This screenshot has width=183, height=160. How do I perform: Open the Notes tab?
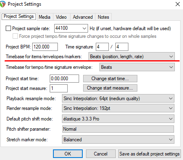pos(104,17)
